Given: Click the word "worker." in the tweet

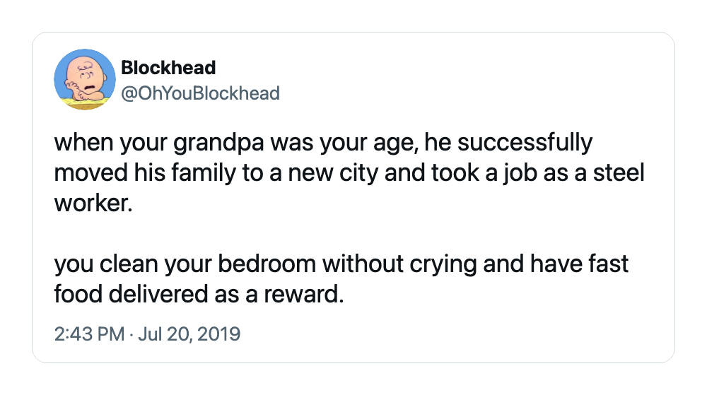Looking at the screenshot, I should pyautogui.click(x=93, y=204).
